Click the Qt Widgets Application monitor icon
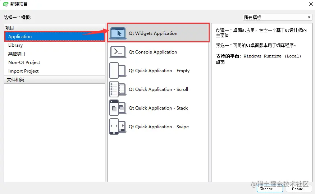 pos(118,33)
